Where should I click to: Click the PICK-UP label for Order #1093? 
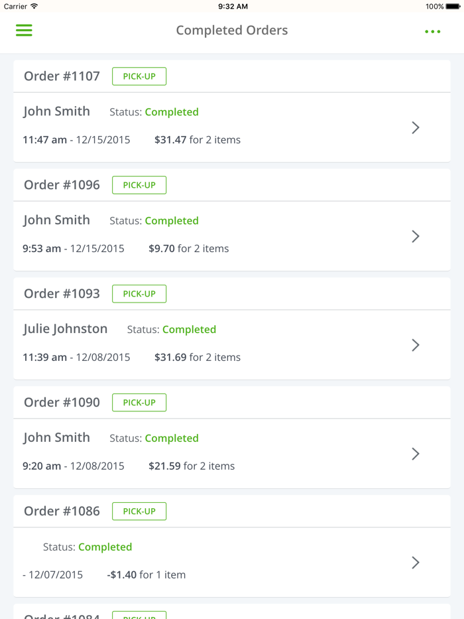coord(139,293)
